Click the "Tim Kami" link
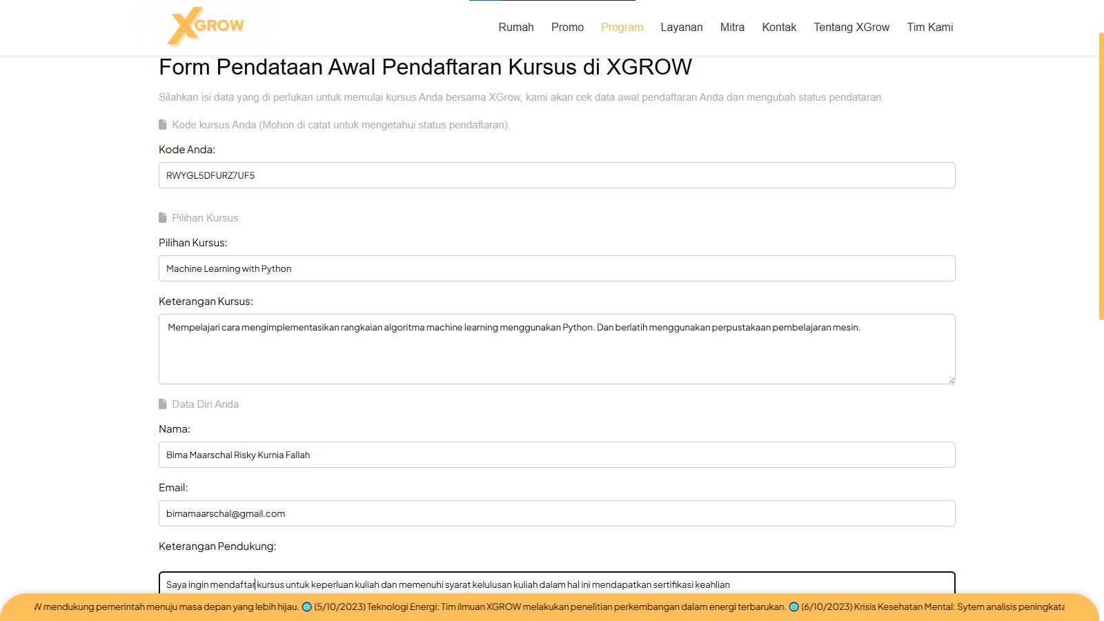The width and height of the screenshot is (1104, 621). point(929,27)
